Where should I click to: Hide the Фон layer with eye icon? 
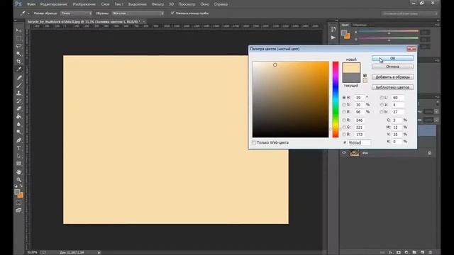tap(344, 153)
